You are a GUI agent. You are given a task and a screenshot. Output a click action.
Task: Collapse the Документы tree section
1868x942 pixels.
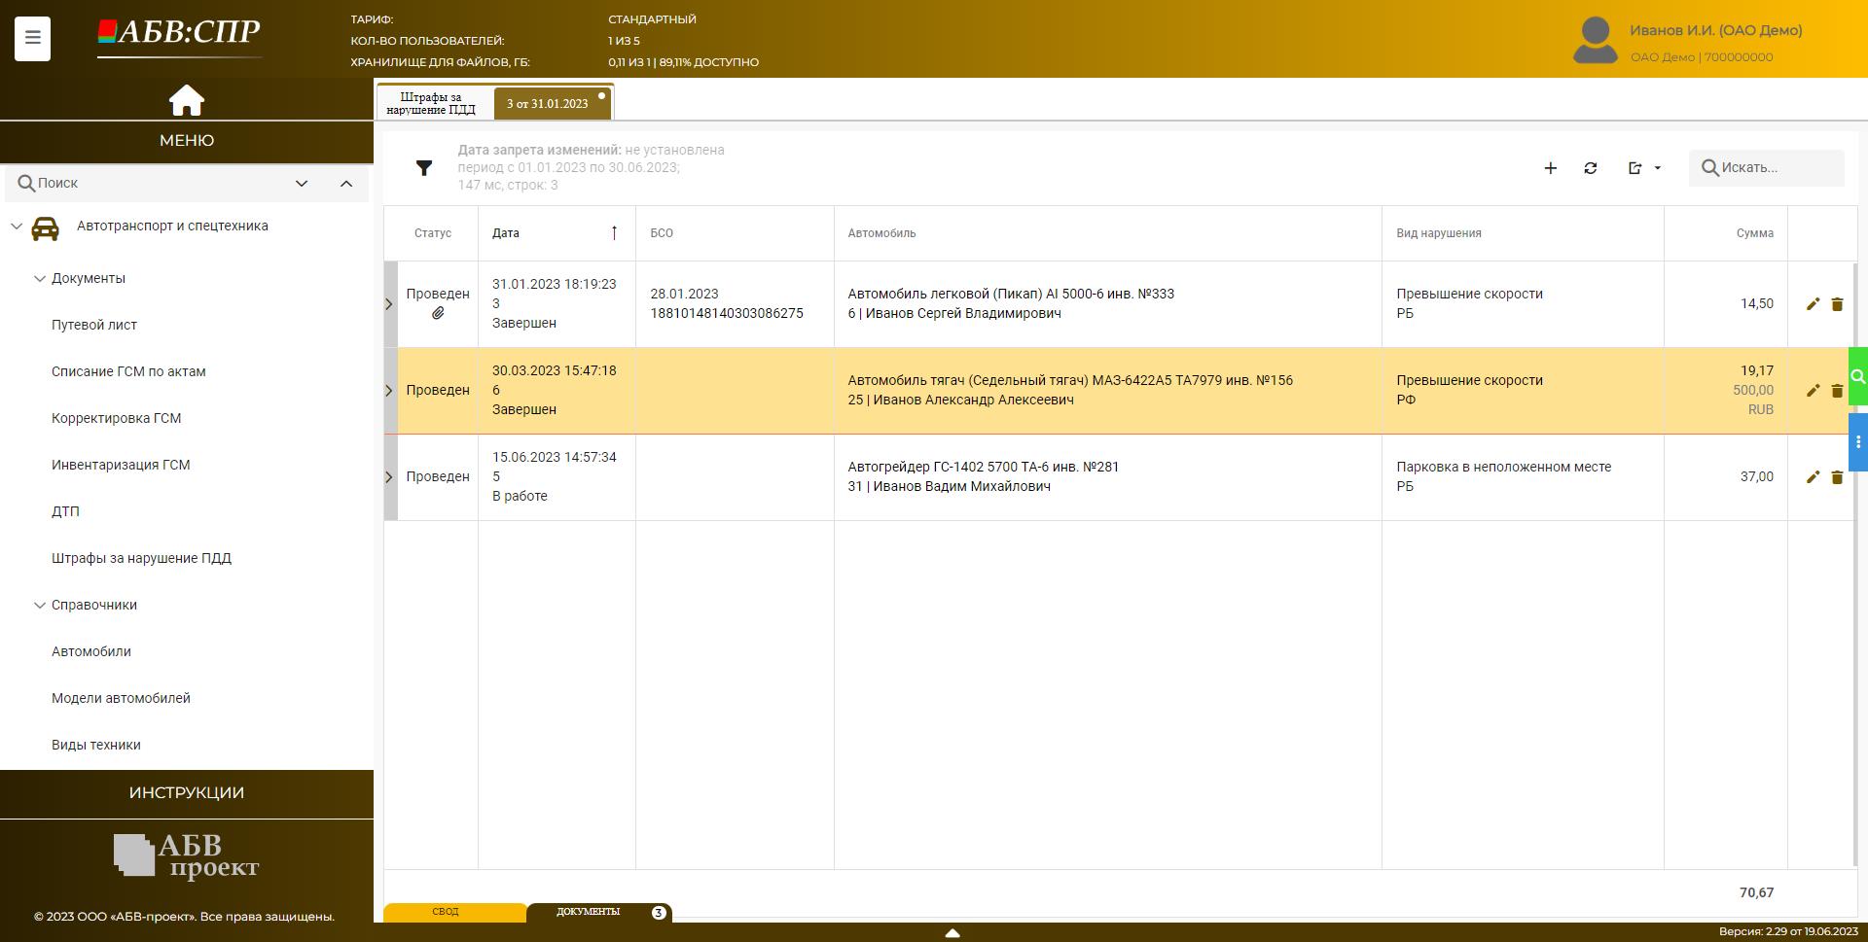40,279
